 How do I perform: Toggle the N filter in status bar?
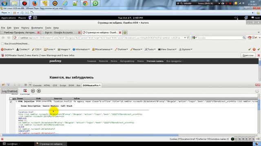tap(239, 139)
